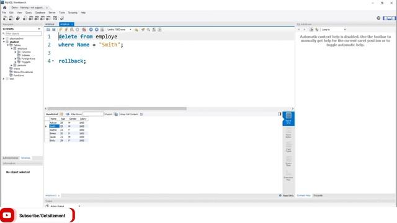Viewport: 397px width, 223px height.
Task: Execute the whole script with lightning icon
Action: [61, 30]
